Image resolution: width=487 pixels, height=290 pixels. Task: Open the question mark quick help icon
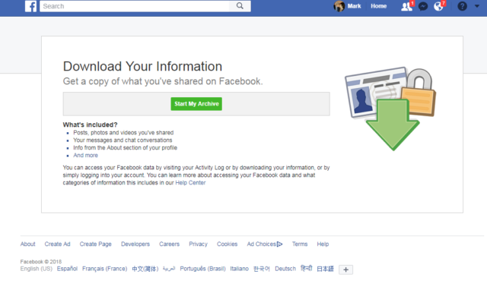click(x=462, y=6)
